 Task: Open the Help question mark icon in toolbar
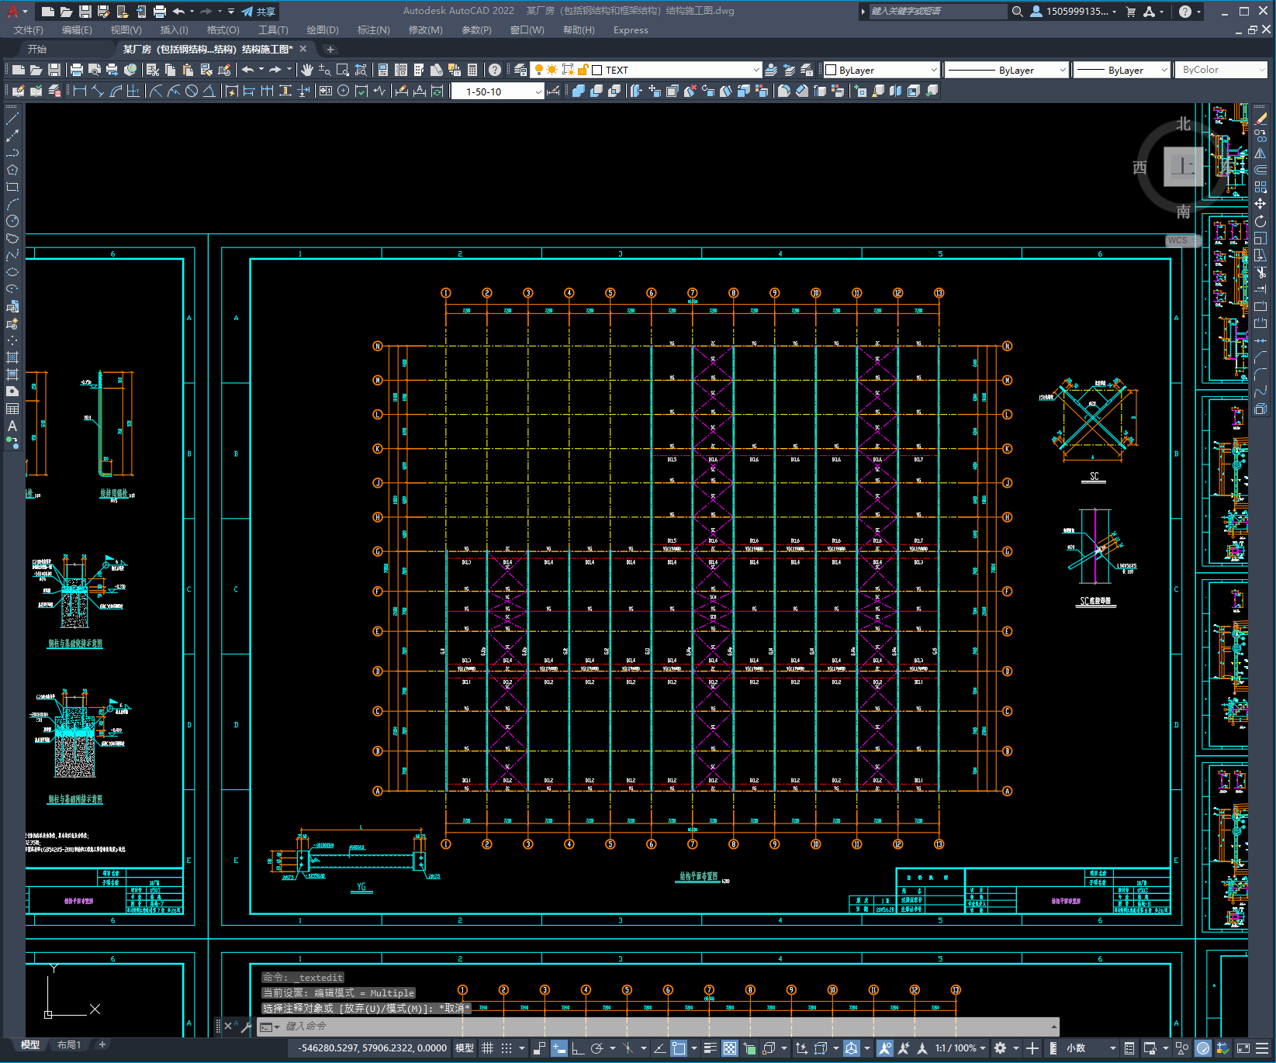pos(495,70)
